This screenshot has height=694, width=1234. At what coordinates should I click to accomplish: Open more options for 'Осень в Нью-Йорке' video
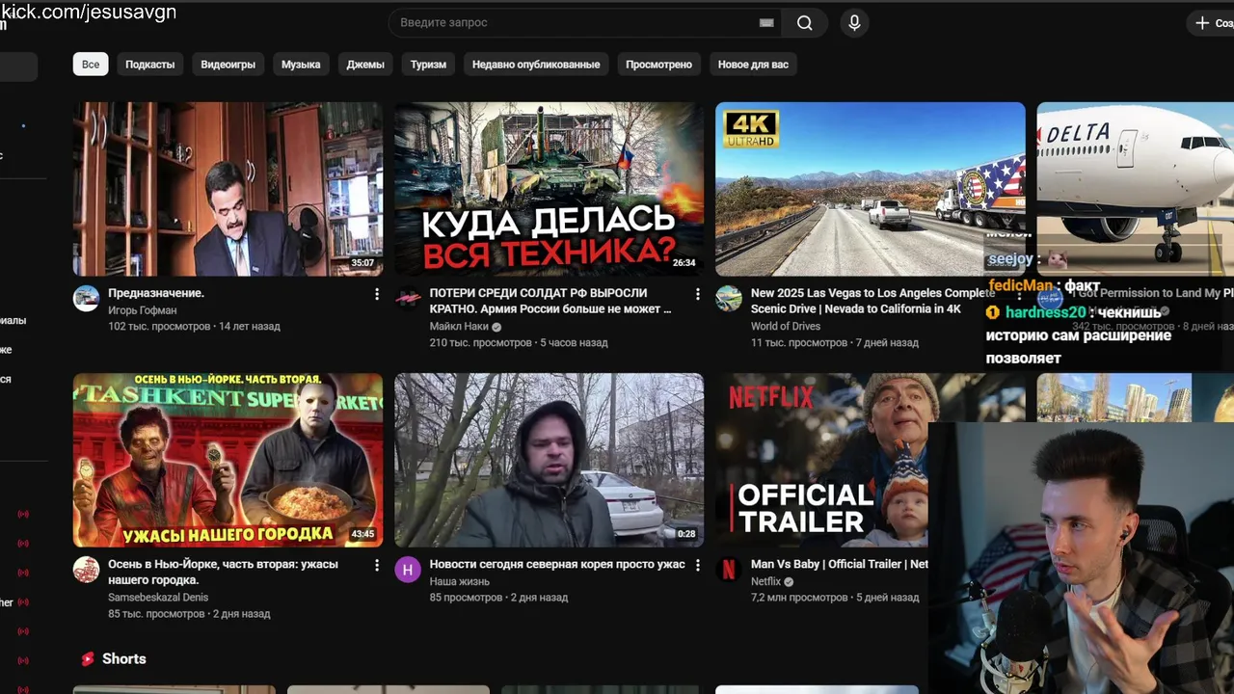tap(377, 565)
